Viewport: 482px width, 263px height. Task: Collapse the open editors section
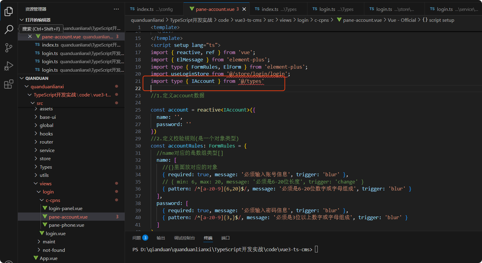coord(21,20)
